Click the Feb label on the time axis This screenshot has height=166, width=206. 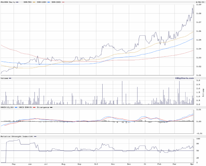(159, 164)
